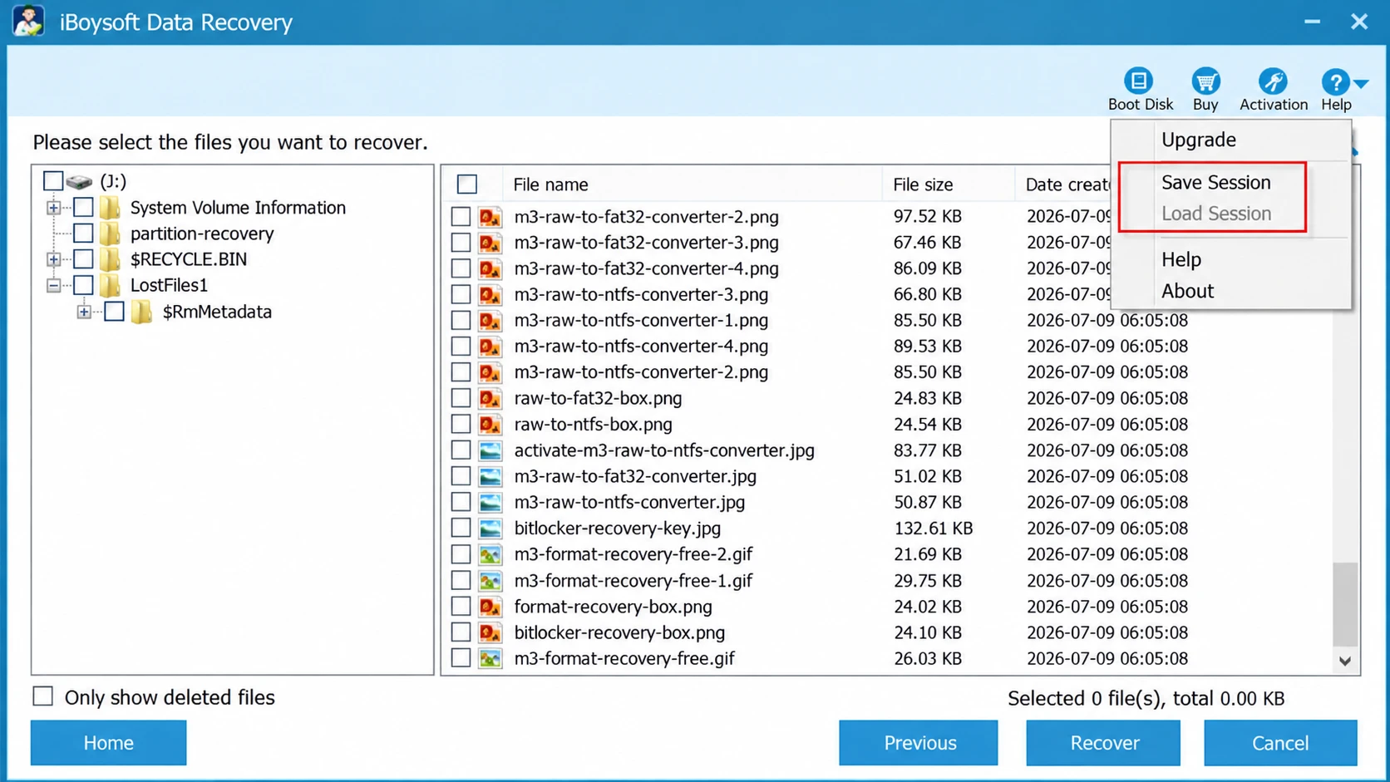This screenshot has width=1390, height=782.
Task: Click the PNG icon of m3-raw-to-fat32-converter-2.png
Action: pos(490,217)
